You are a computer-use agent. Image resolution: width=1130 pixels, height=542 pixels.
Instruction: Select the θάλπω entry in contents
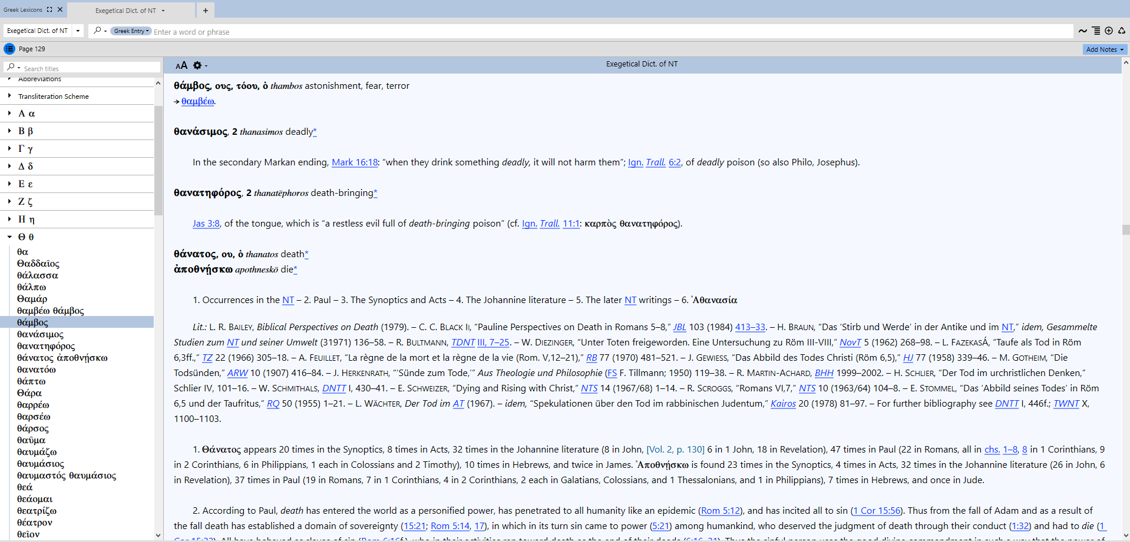pos(31,287)
